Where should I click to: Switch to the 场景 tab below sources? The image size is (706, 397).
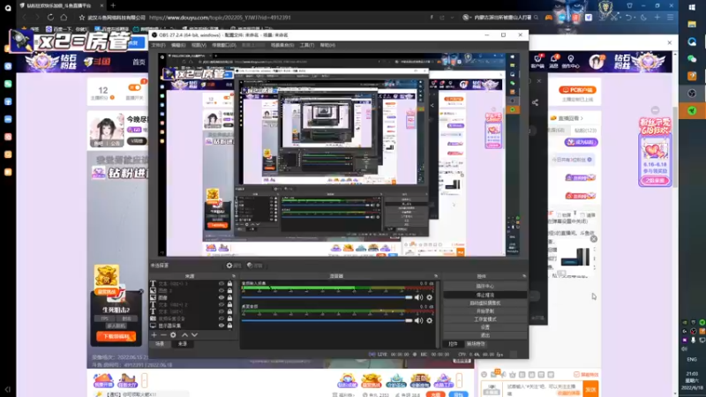[x=160, y=344]
